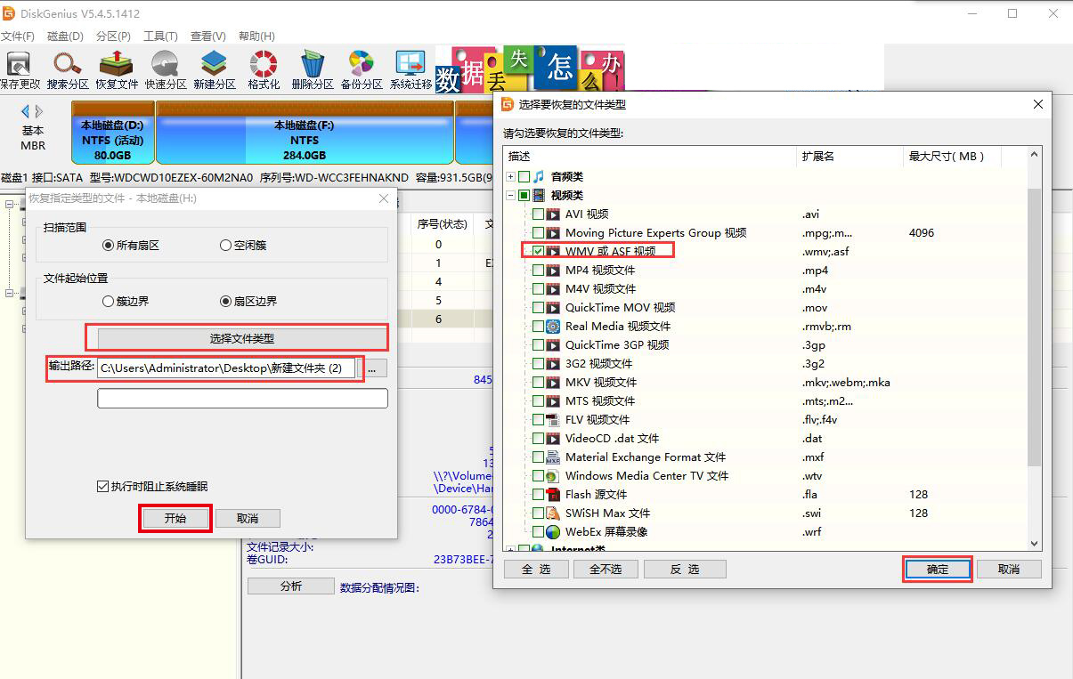Open the 分区(P) menu
Image resolution: width=1073 pixels, height=679 pixels.
(113, 36)
